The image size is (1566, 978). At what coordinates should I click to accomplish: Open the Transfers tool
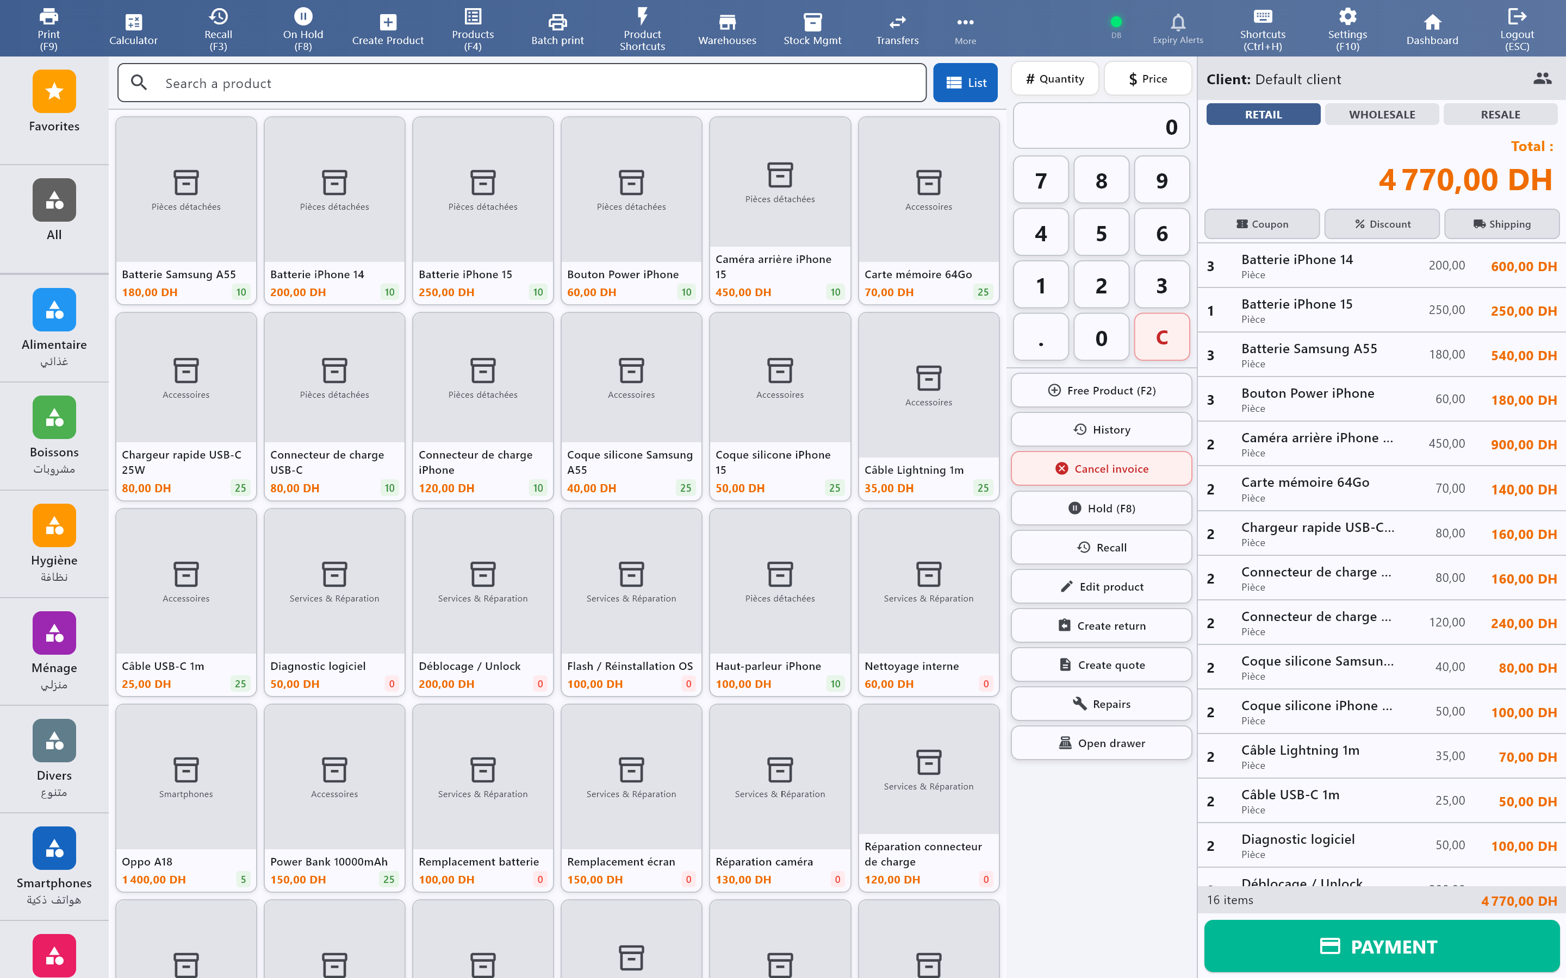(897, 28)
